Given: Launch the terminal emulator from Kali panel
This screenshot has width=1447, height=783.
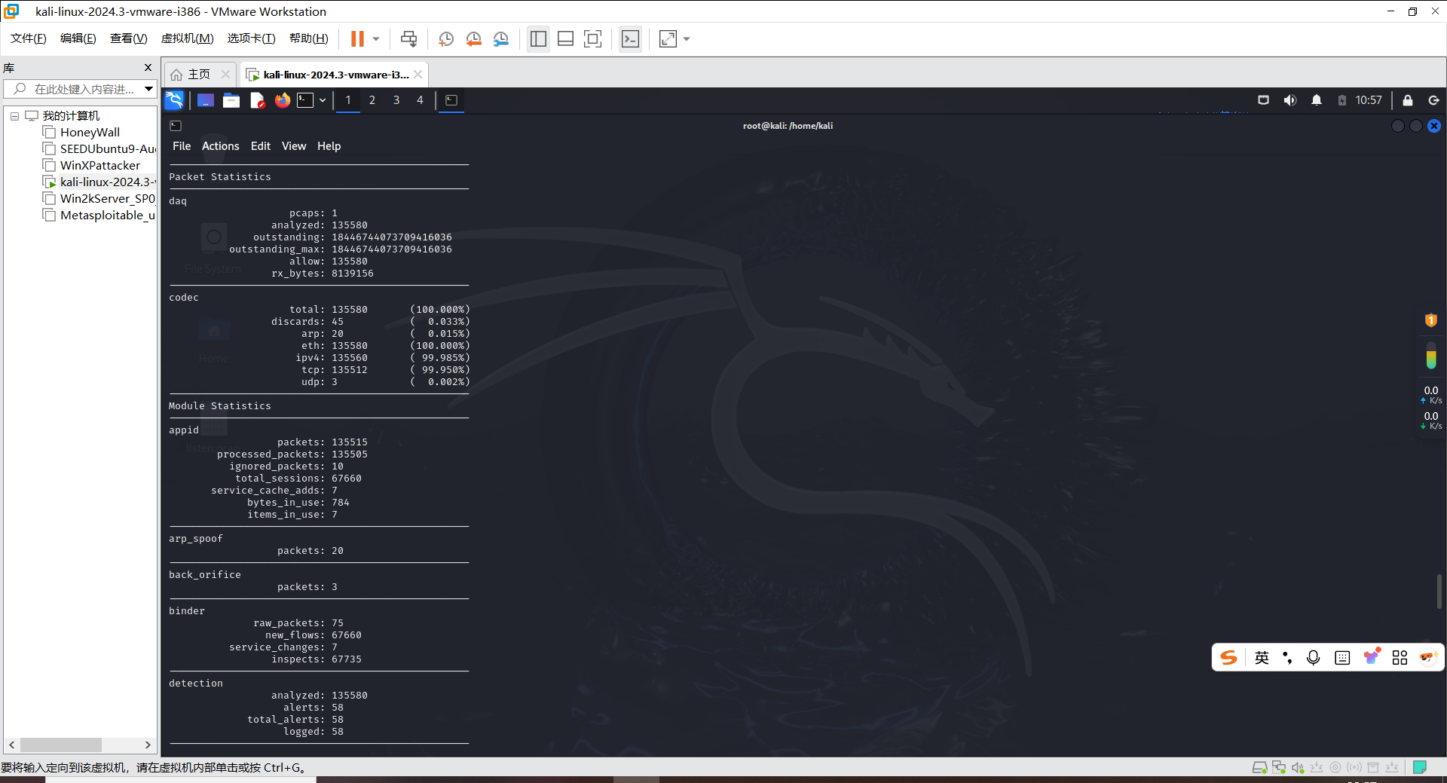Looking at the screenshot, I should point(305,100).
